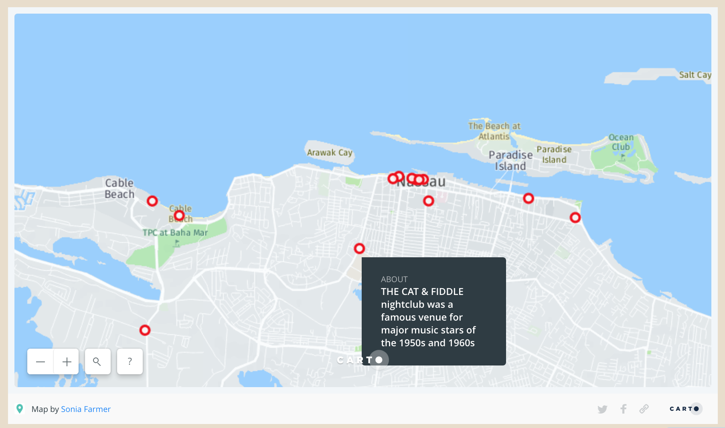
Task: Click the marker directly south of Nassau label
Action: click(428, 201)
